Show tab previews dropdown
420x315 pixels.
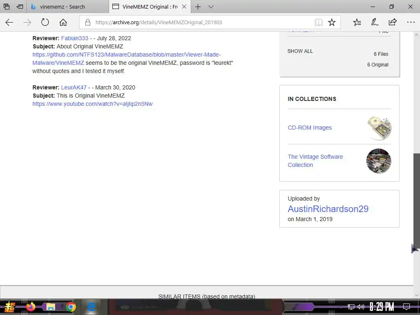coord(211,7)
